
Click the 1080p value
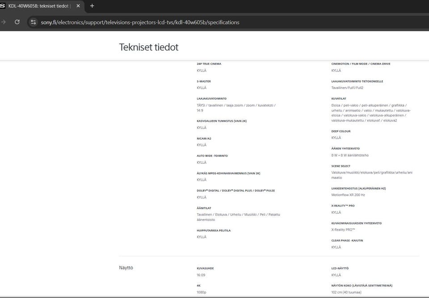[x=202, y=292]
